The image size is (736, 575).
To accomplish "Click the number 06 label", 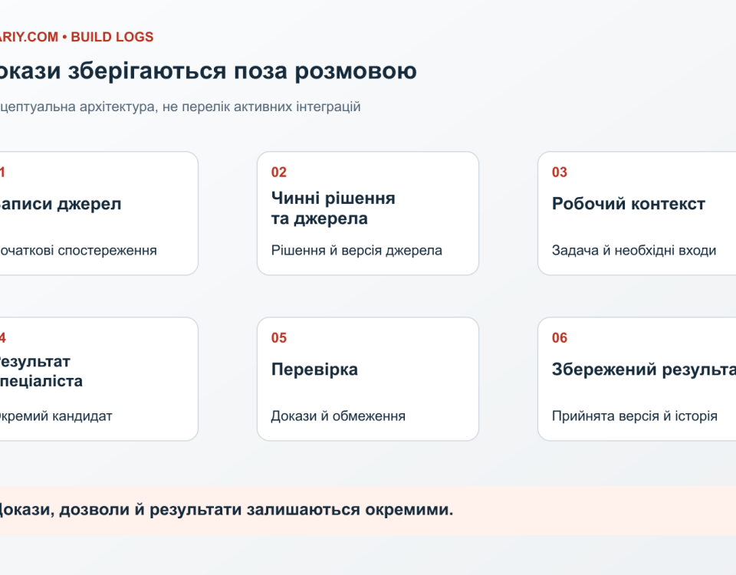I will [x=560, y=338].
